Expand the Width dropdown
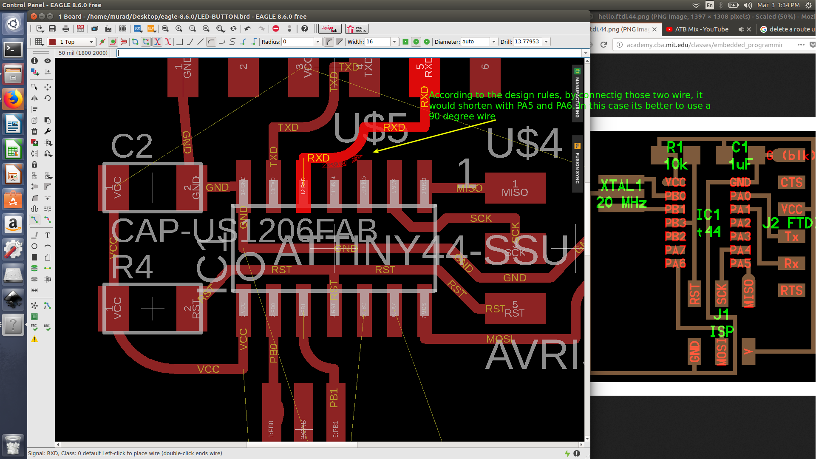This screenshot has height=459, width=816. click(x=394, y=42)
